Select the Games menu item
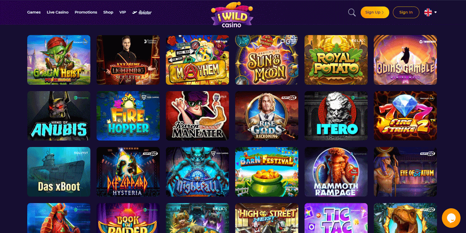 click(34, 12)
